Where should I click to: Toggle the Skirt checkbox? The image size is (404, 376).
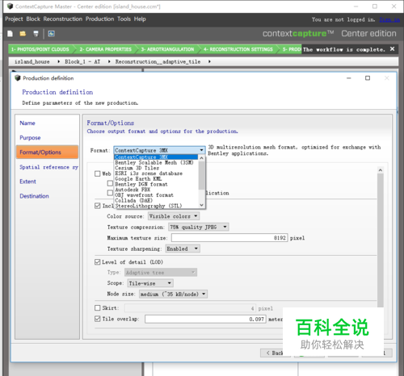(98, 307)
